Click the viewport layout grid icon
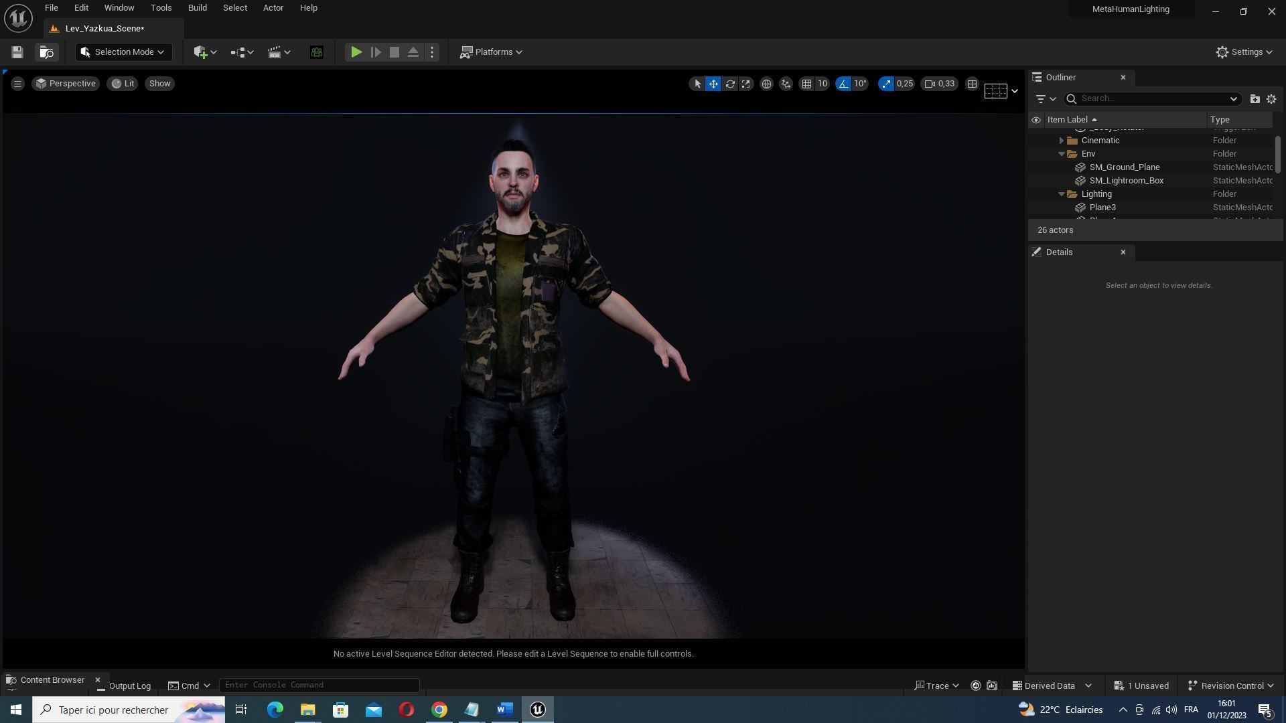Viewport: 1286px width, 723px height. click(x=972, y=84)
